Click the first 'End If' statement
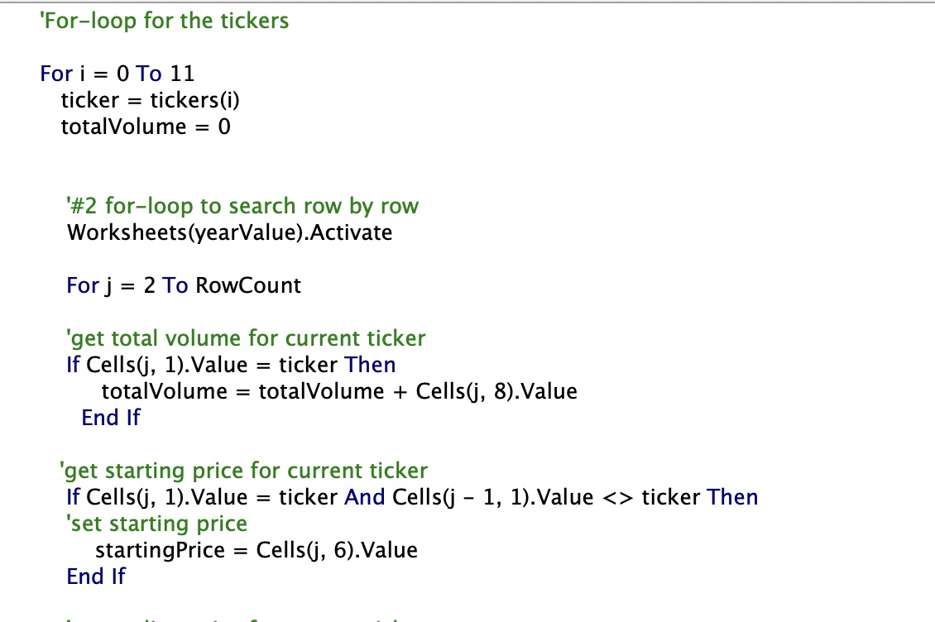This screenshot has width=935, height=622. tap(111, 418)
